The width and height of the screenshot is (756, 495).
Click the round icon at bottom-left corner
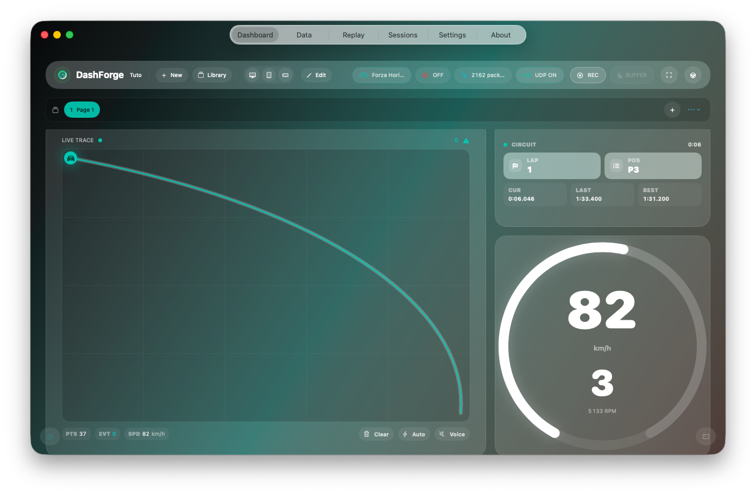[x=50, y=436]
